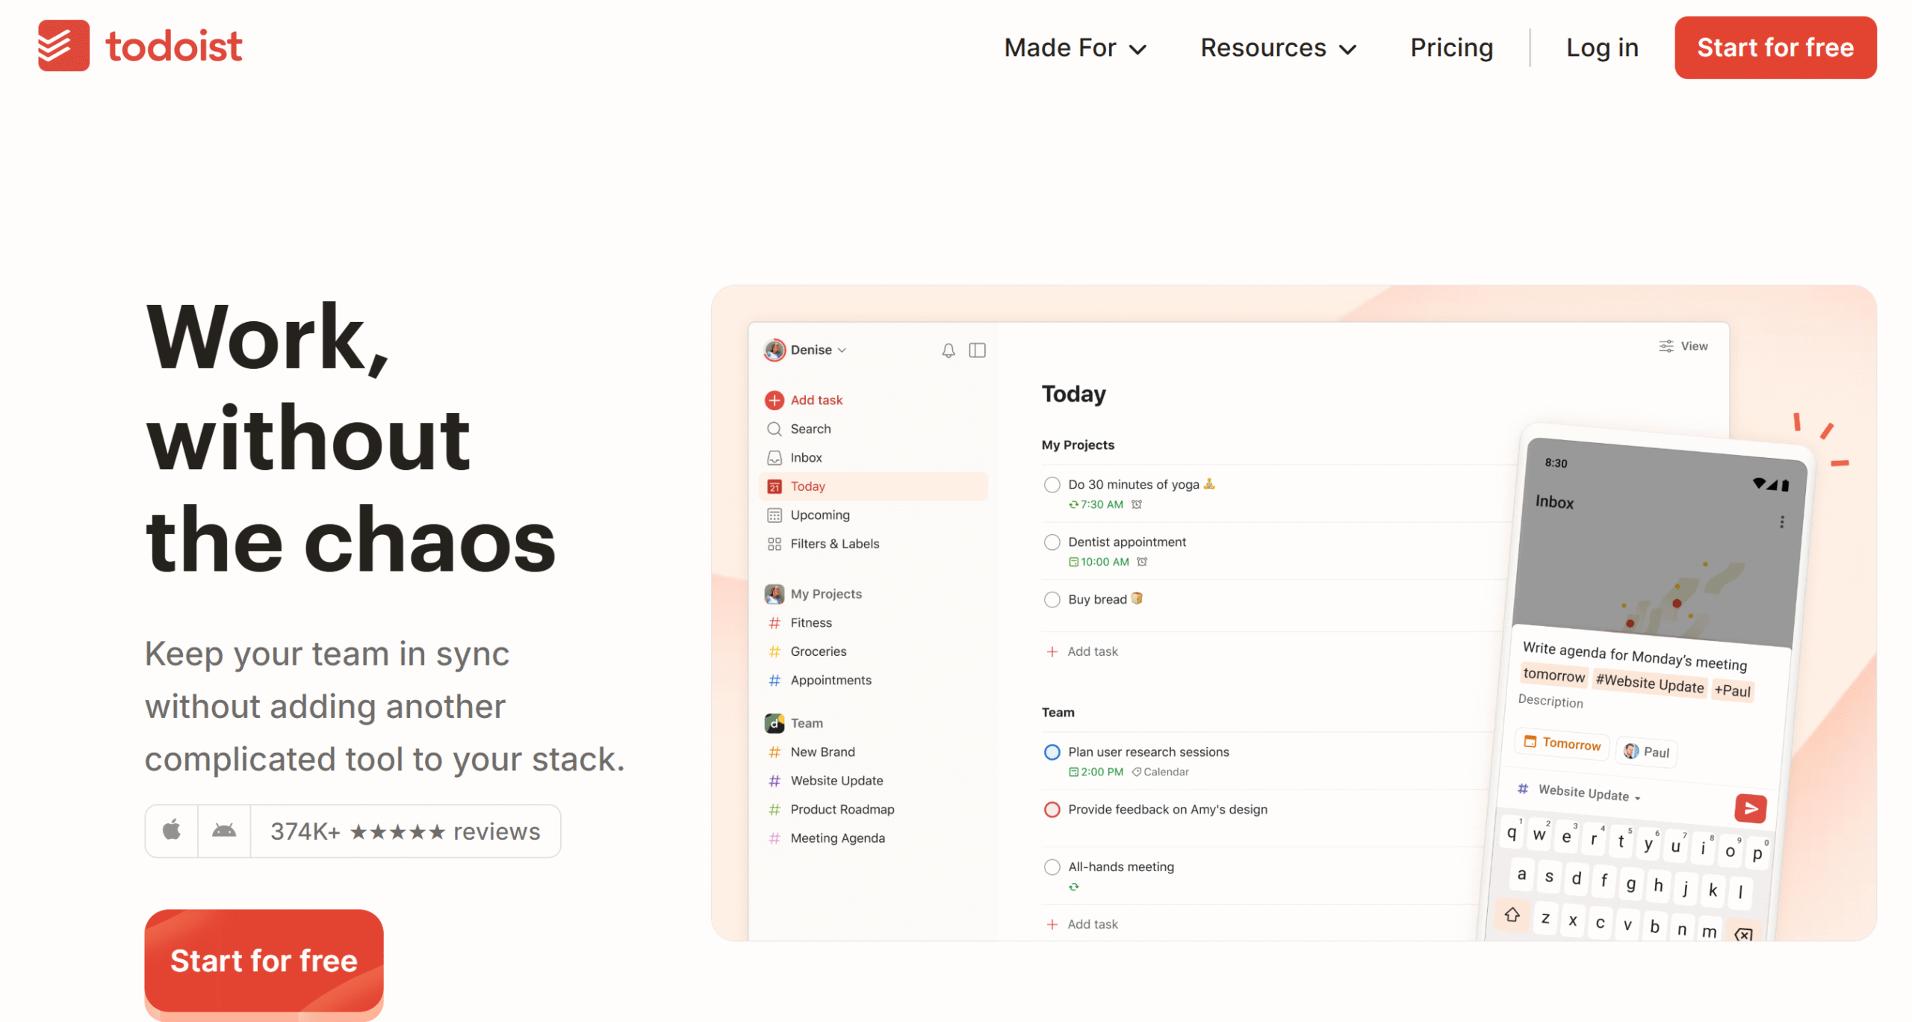The height and width of the screenshot is (1022, 1912).
Task: Open the Website Update project in sidebar
Action: point(873,781)
